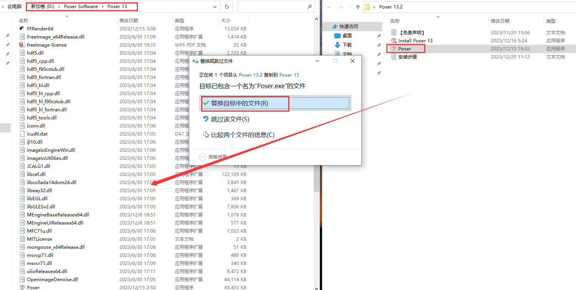Select Poser application icon in left window

(22, 287)
